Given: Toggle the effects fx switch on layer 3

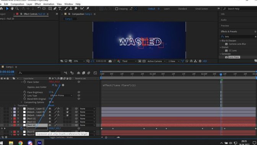Looking at the screenshot, I should pyautogui.click(x=59, y=112).
